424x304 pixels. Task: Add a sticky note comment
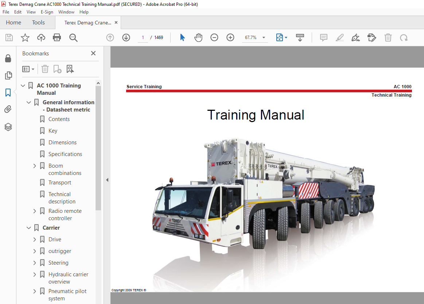point(324,38)
